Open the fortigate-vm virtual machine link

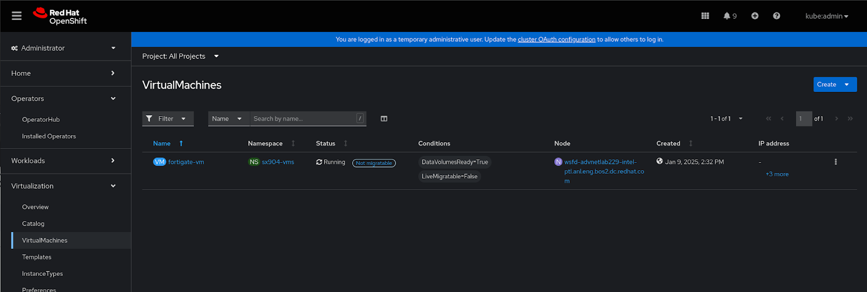tap(186, 162)
